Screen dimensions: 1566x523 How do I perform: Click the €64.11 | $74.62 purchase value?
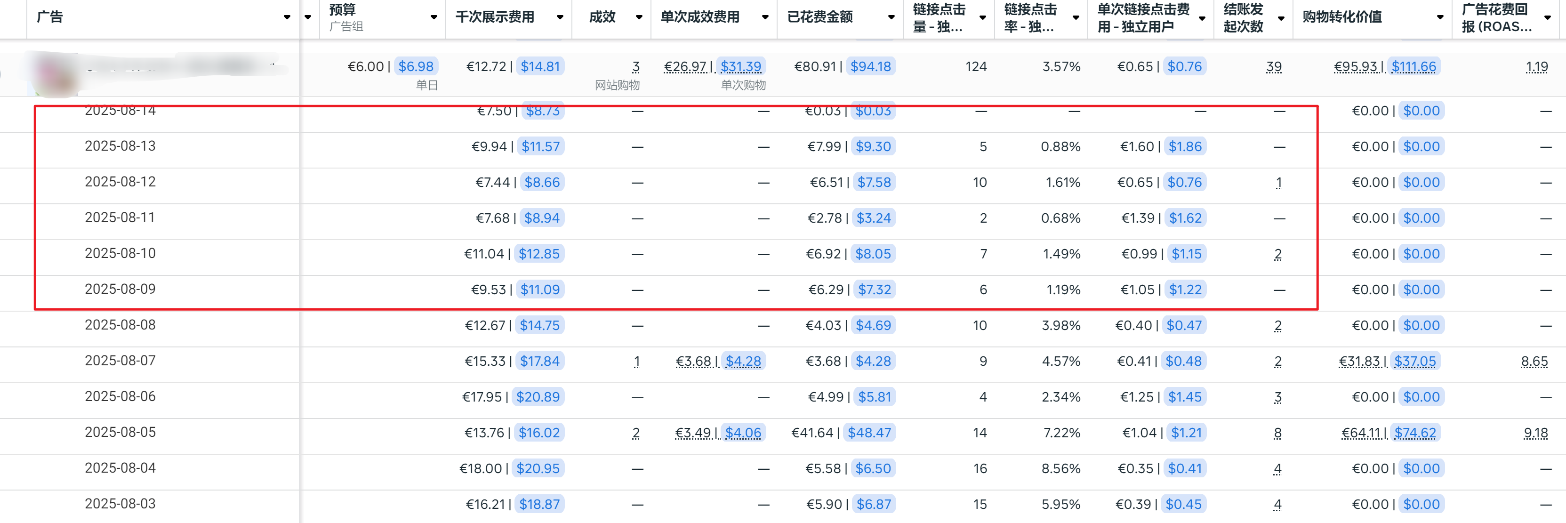1389,433
